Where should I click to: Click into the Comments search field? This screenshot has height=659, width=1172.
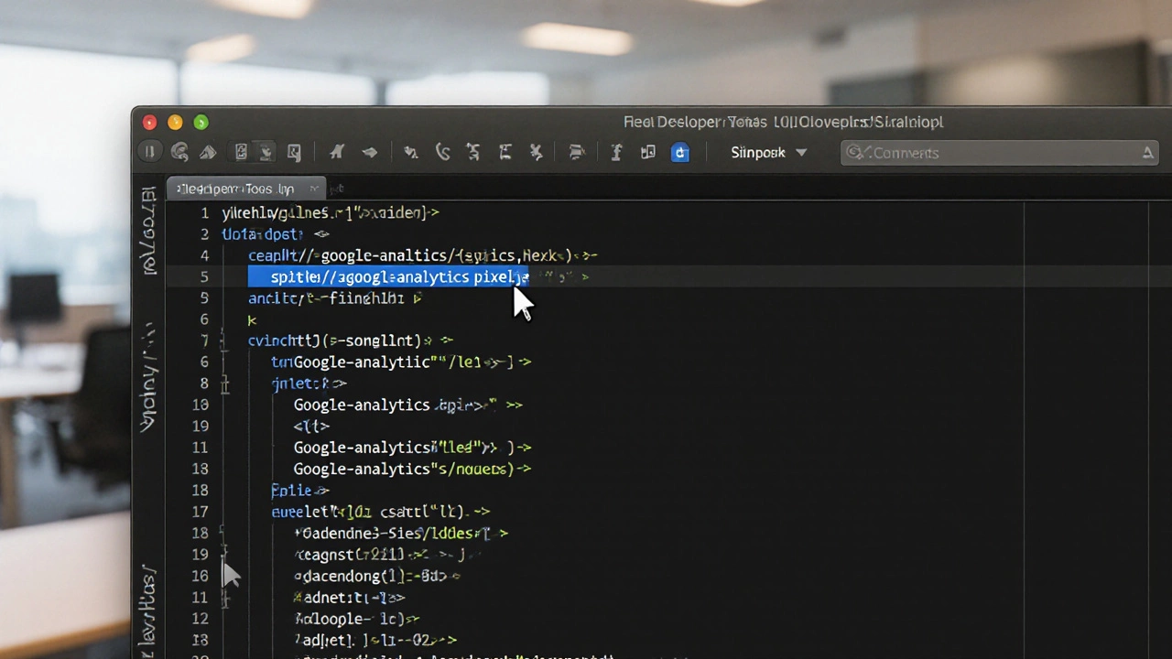point(998,153)
